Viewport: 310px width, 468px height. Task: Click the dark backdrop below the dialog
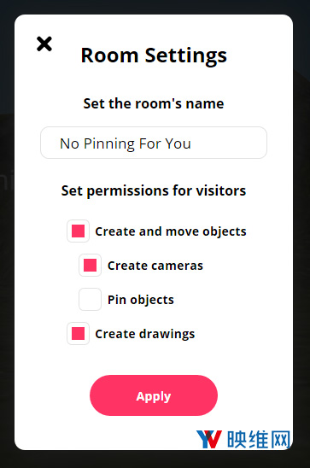(x=155, y=459)
